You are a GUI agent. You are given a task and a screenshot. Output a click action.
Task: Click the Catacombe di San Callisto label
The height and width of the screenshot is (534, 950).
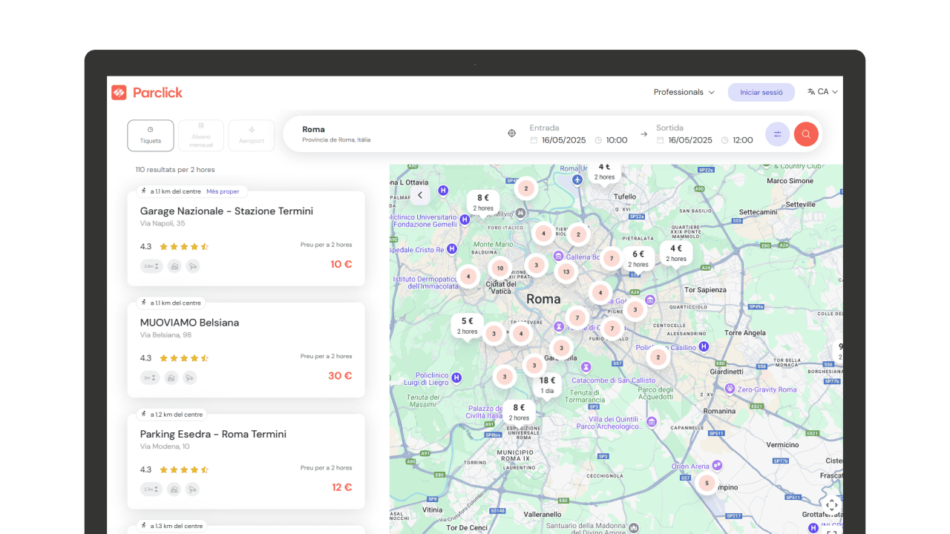pos(614,380)
